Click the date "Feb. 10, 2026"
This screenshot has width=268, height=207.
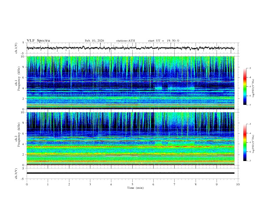pos(94,41)
